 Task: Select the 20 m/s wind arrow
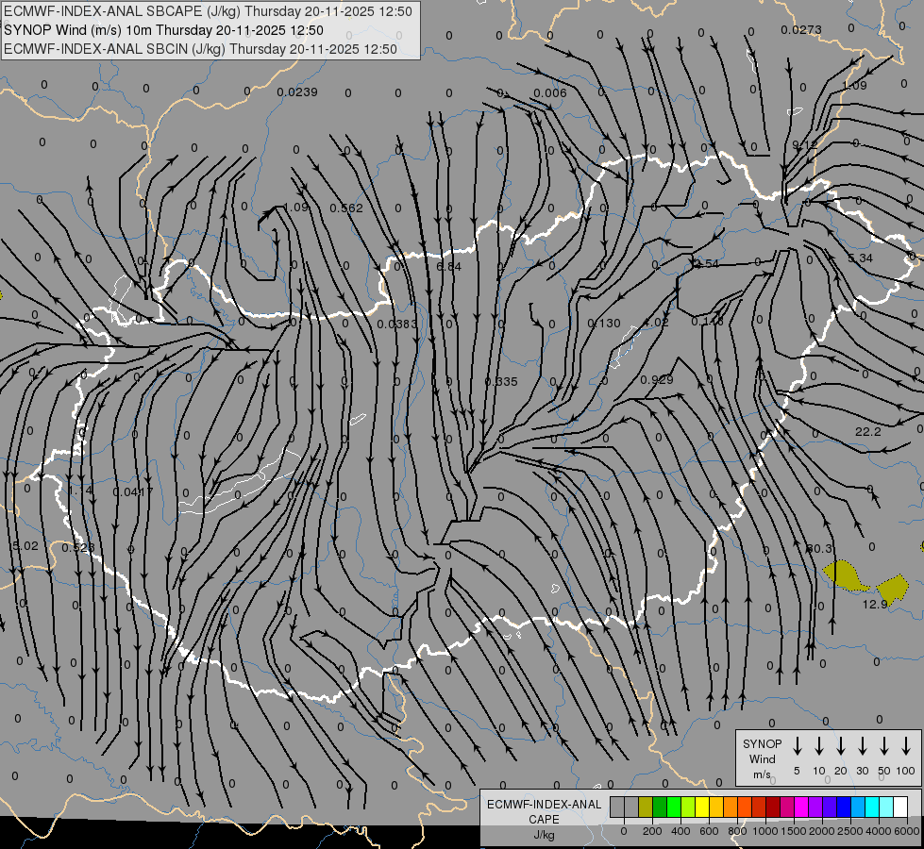[x=841, y=746]
